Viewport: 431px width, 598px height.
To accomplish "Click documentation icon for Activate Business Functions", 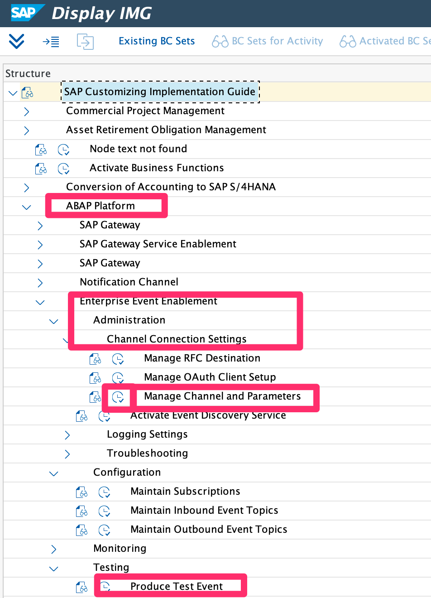I will (x=41, y=169).
